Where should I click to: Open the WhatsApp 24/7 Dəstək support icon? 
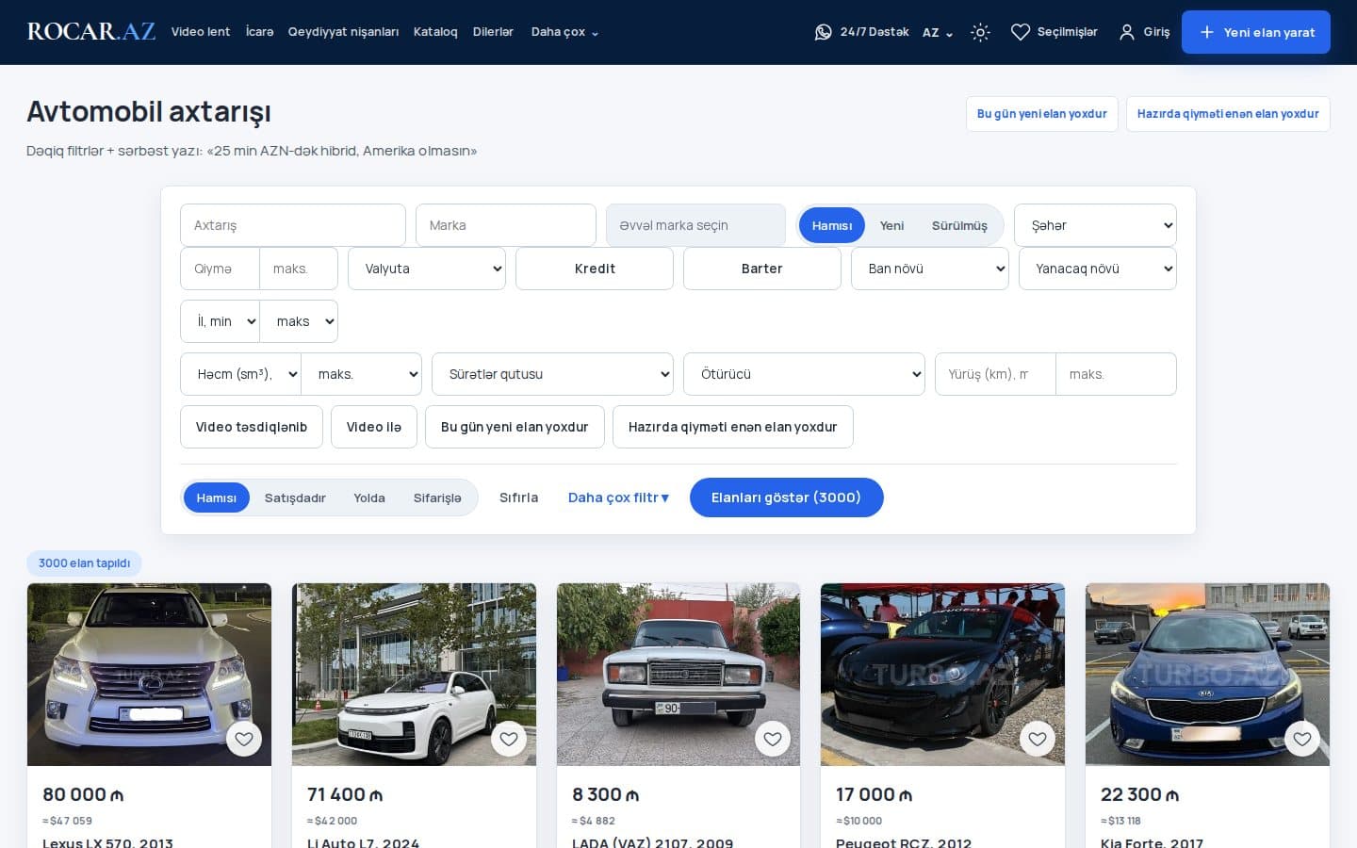(x=823, y=32)
